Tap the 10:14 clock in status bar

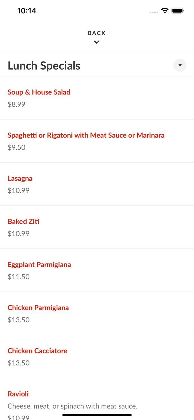point(27,11)
